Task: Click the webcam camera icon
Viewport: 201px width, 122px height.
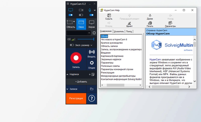Action: click(81, 10)
